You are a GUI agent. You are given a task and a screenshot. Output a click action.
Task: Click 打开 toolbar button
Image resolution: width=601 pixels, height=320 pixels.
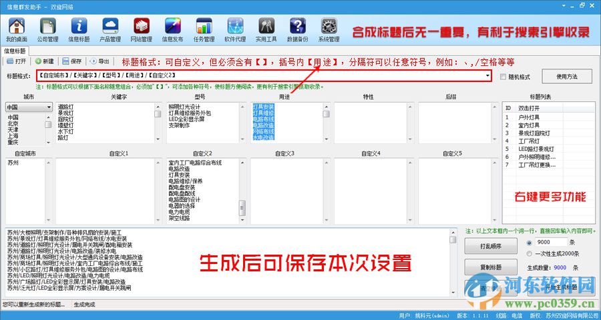[17, 61]
